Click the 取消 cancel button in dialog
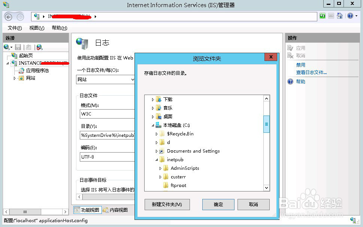This screenshot has width=363, height=227. 254,204
